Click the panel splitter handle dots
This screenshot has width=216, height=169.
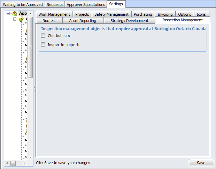34,88
